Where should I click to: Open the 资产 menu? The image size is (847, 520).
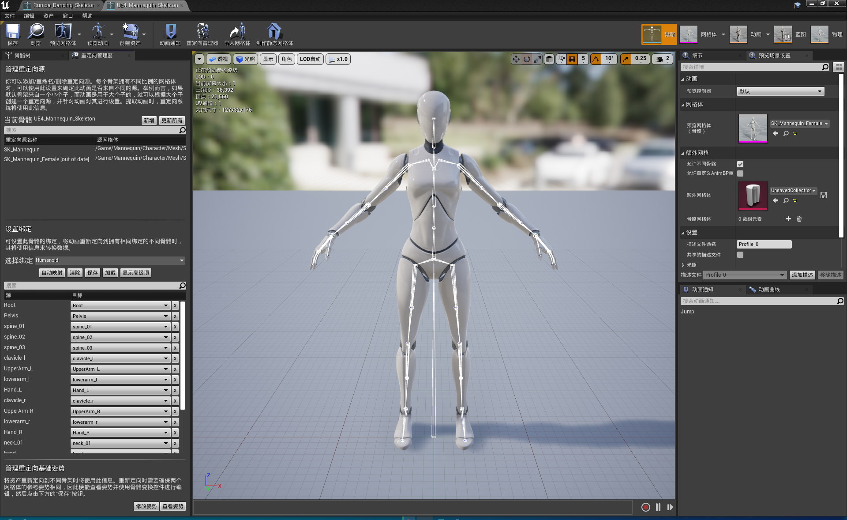tap(48, 16)
